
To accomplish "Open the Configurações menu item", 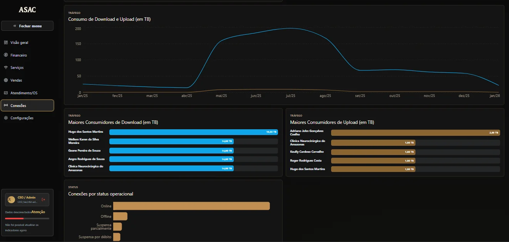I will coord(27,118).
